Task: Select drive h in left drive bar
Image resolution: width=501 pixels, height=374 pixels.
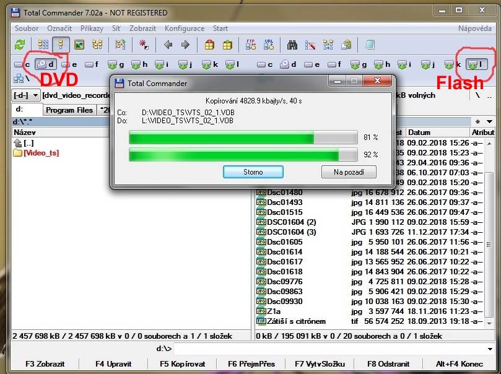Action: point(139,64)
